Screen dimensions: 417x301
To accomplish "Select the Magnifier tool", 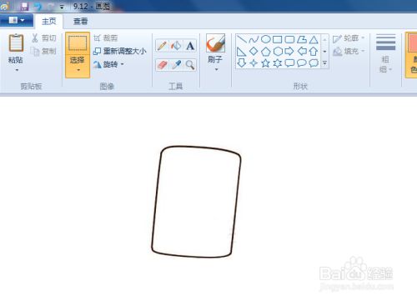I will click(190, 65).
